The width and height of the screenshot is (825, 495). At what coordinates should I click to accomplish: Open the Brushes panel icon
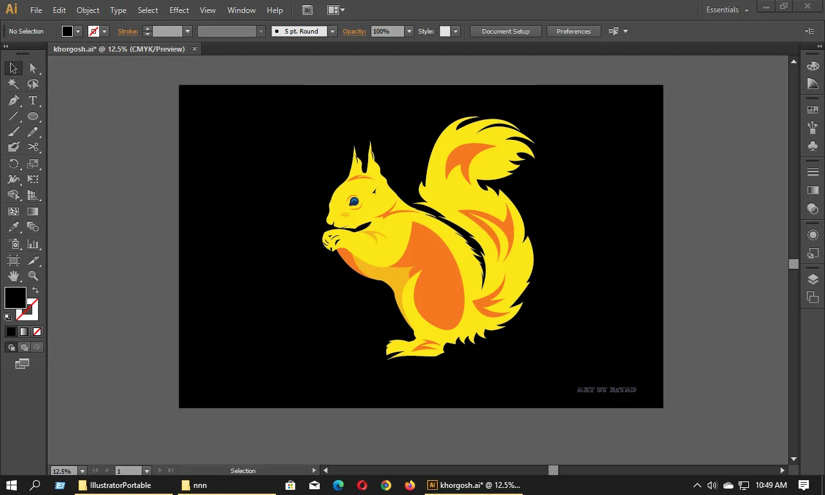click(x=813, y=128)
